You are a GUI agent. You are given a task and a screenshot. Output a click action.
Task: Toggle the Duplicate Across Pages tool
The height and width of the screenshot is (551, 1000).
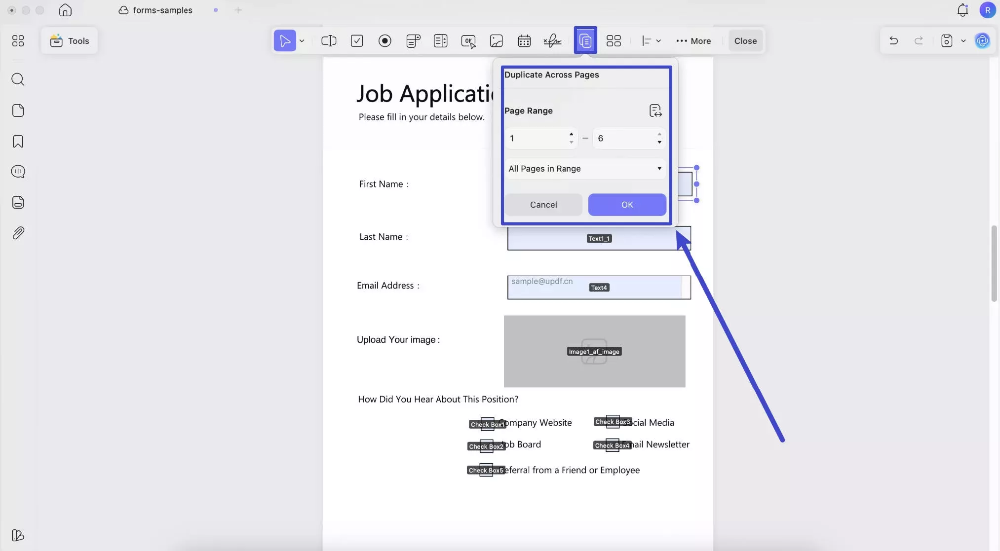585,40
